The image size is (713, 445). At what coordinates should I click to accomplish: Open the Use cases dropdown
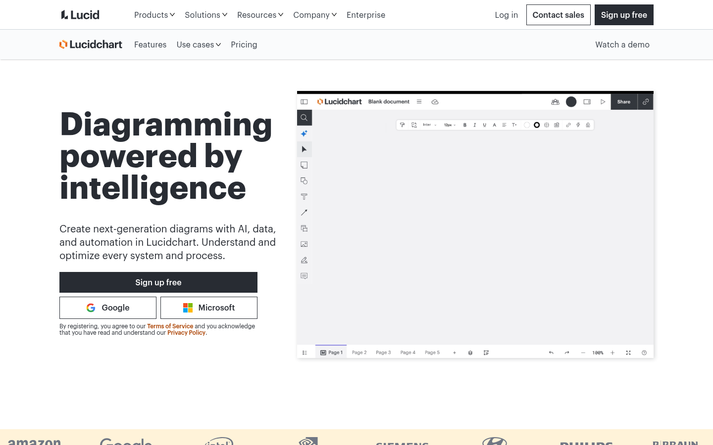tap(199, 44)
